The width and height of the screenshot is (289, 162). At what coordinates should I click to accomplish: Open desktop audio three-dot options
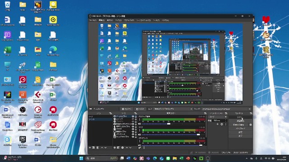(x=140, y=120)
